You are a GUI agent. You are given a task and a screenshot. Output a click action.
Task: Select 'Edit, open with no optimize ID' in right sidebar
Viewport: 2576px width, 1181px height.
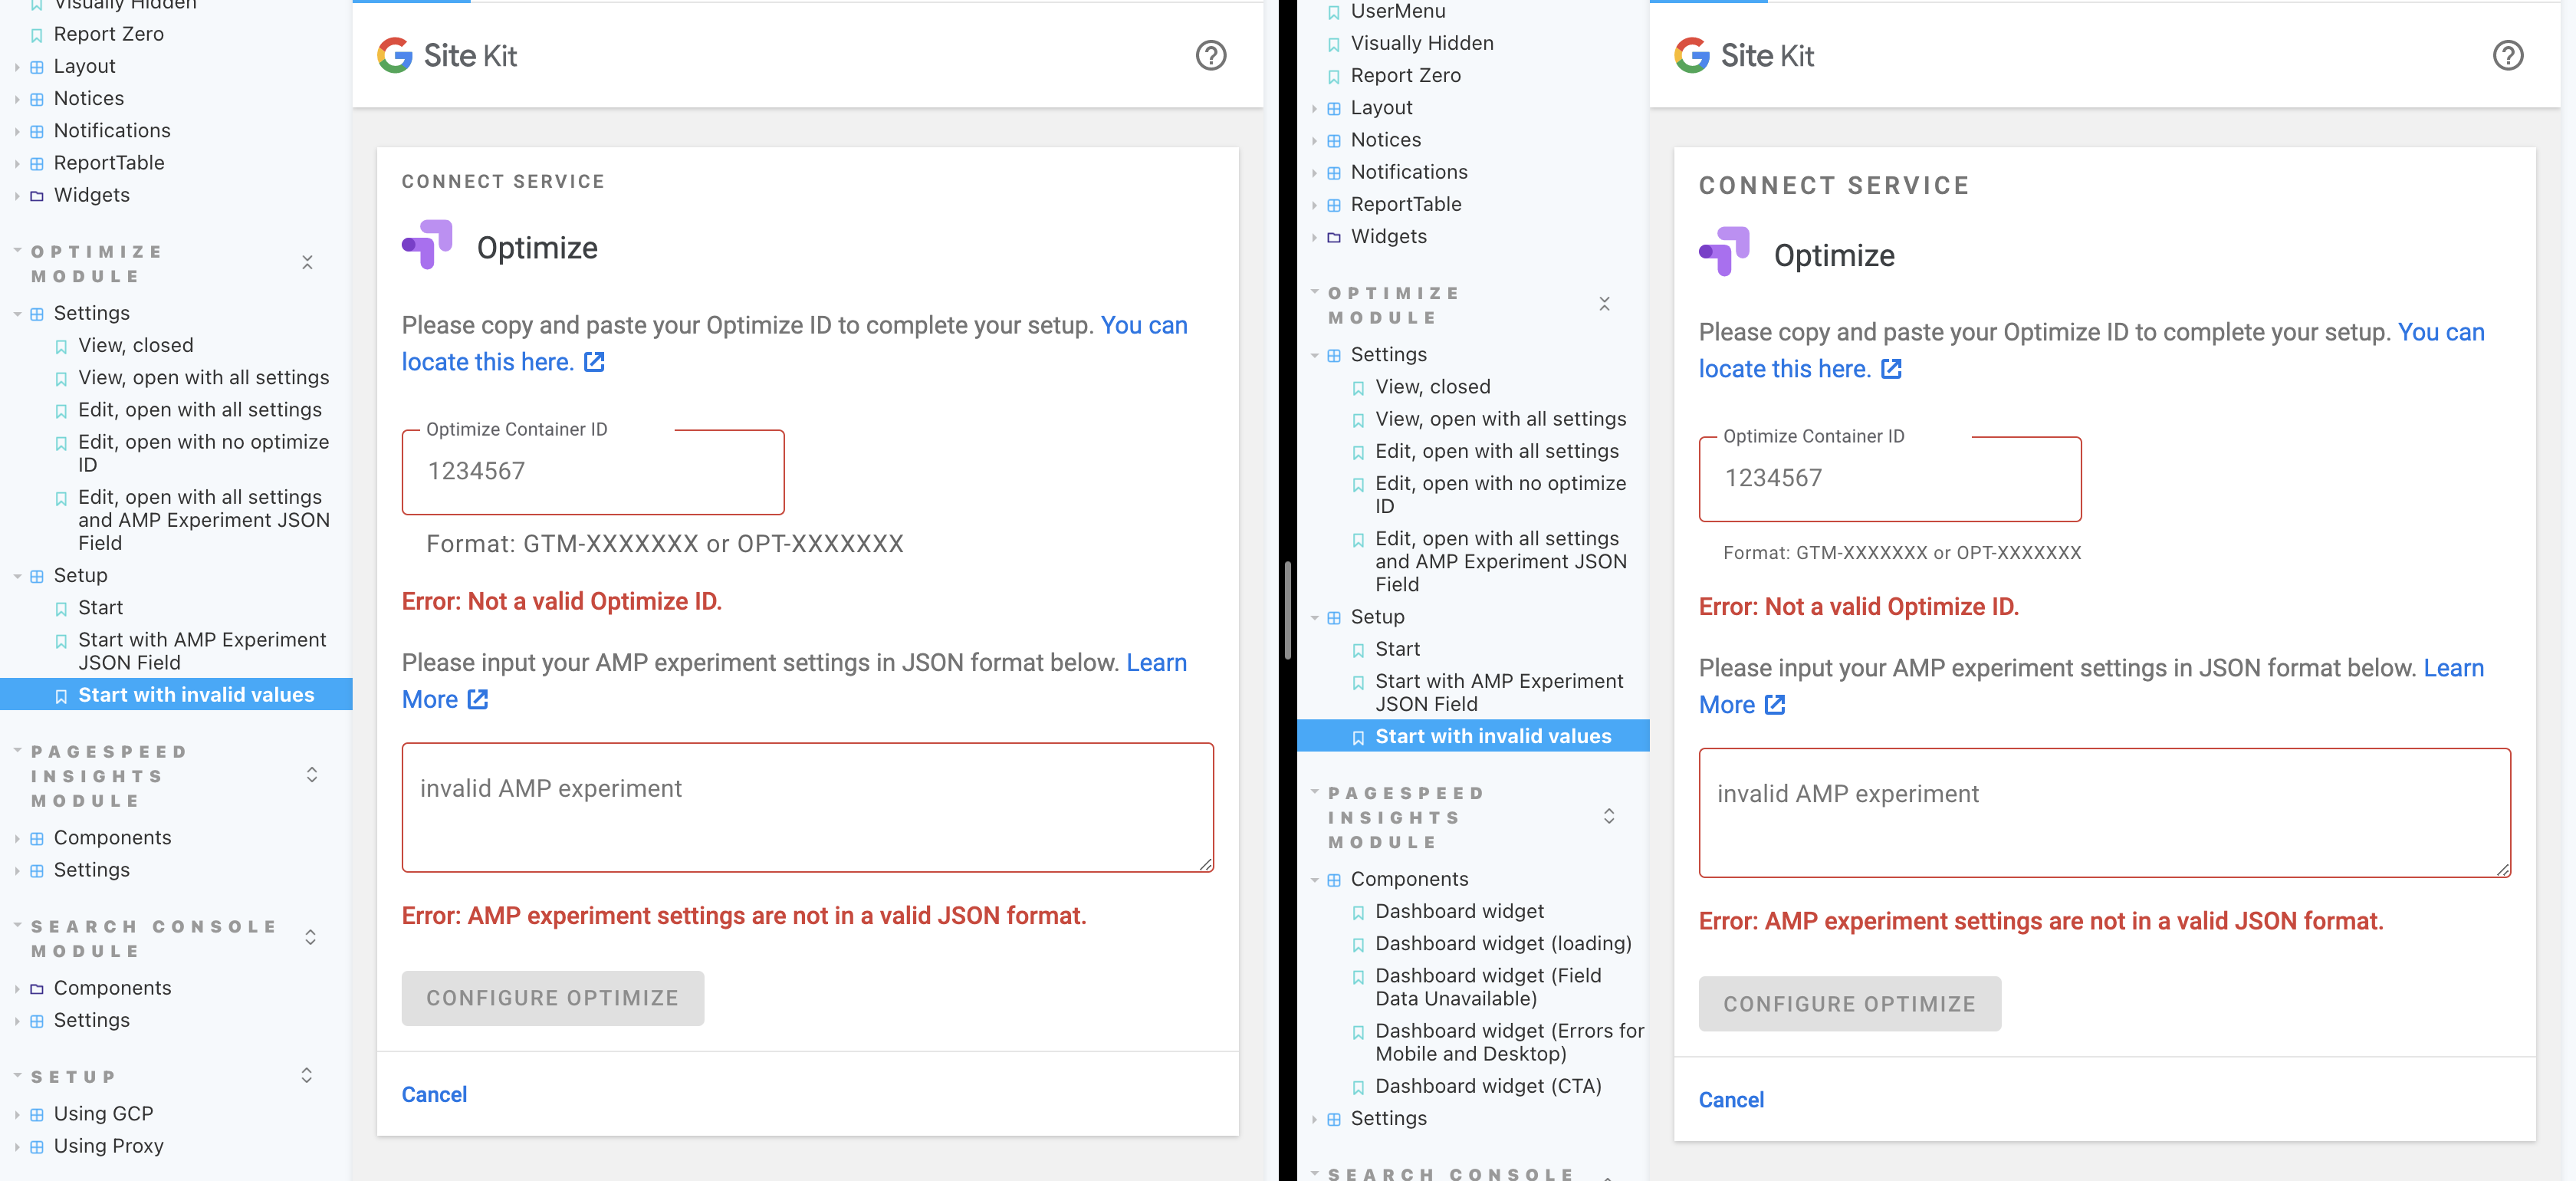pyautogui.click(x=1500, y=494)
